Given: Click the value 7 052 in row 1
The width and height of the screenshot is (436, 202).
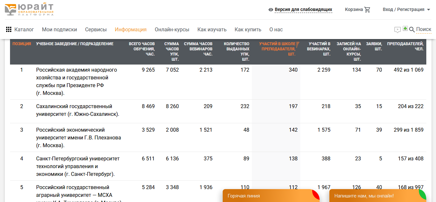Looking at the screenshot, I should [172, 70].
